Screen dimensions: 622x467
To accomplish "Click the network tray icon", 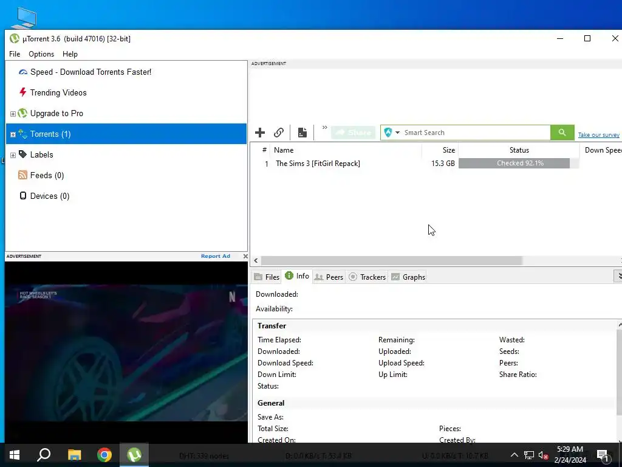I will point(529,455).
